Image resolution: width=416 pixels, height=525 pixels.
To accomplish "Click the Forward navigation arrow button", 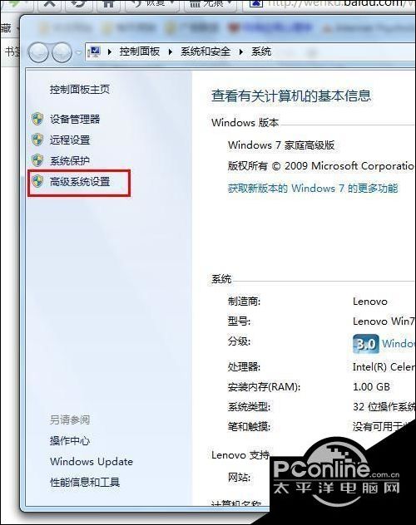I will 62,52.
